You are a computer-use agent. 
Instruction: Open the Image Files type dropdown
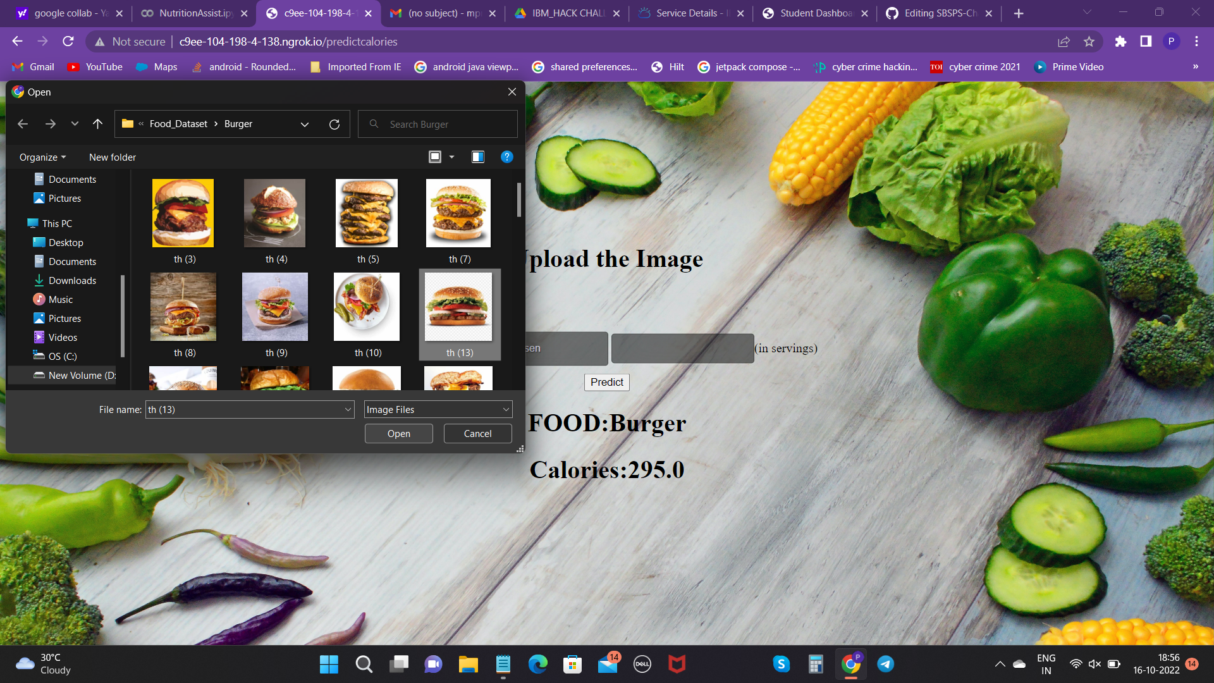coord(438,410)
